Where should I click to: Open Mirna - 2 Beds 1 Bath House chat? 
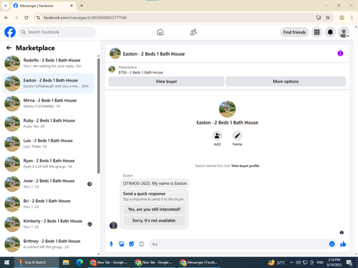49,104
